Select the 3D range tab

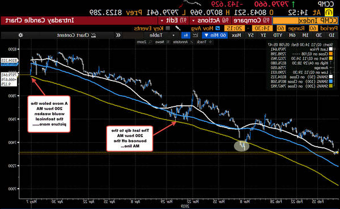coord(318,35)
